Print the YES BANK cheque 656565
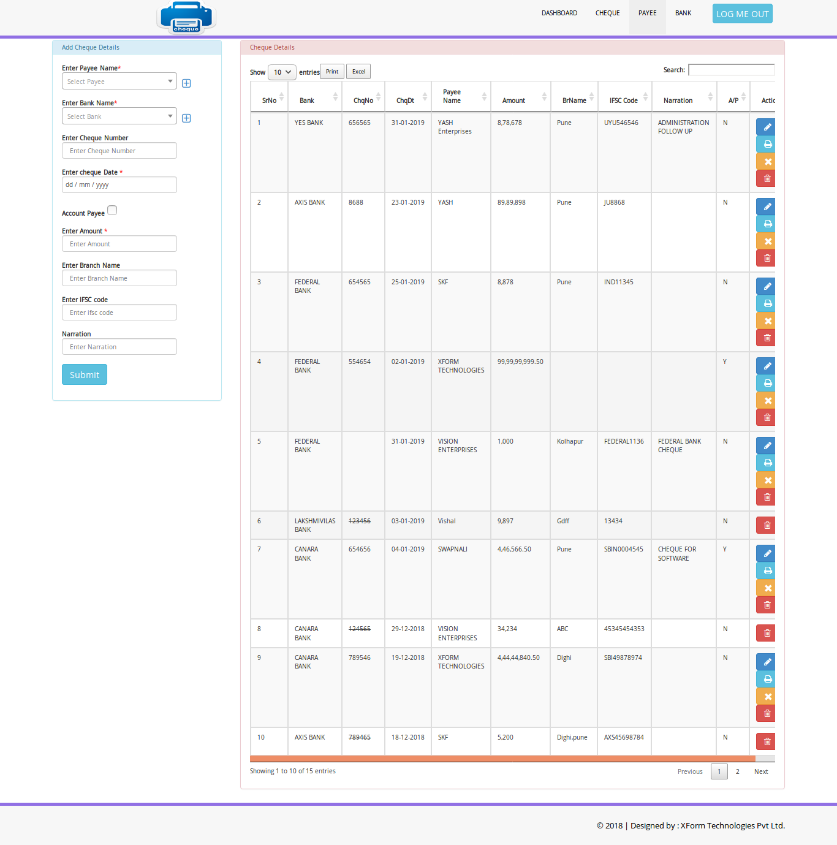Image resolution: width=837 pixels, height=845 pixels. pyautogui.click(x=766, y=144)
